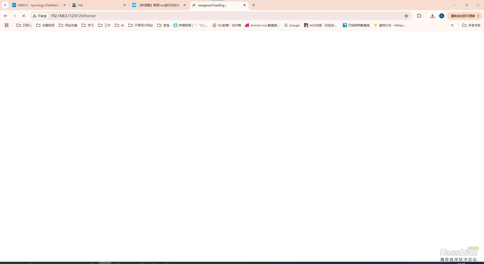Open the Google bookmark link
The height and width of the screenshot is (264, 484).
click(292, 25)
